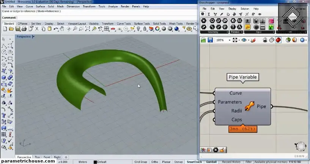Click the Pipe Variable component icon
This screenshot has width=310, height=164.
click(x=249, y=107)
